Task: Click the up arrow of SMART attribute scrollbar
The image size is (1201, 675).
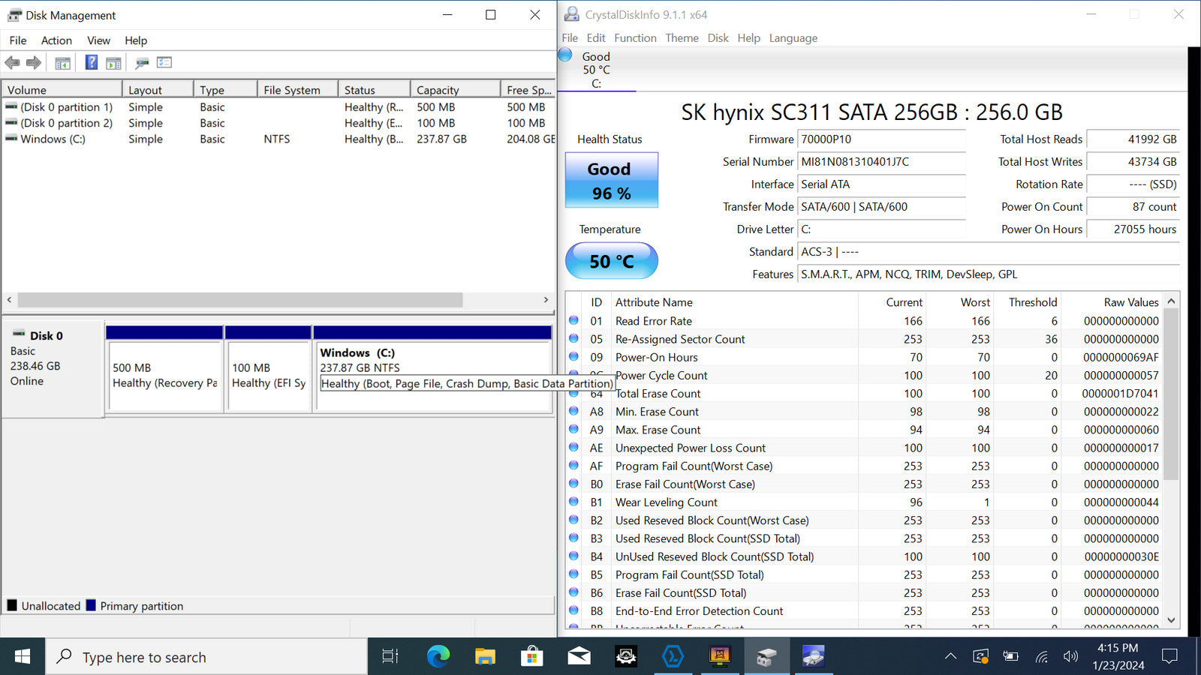Action: [x=1171, y=301]
